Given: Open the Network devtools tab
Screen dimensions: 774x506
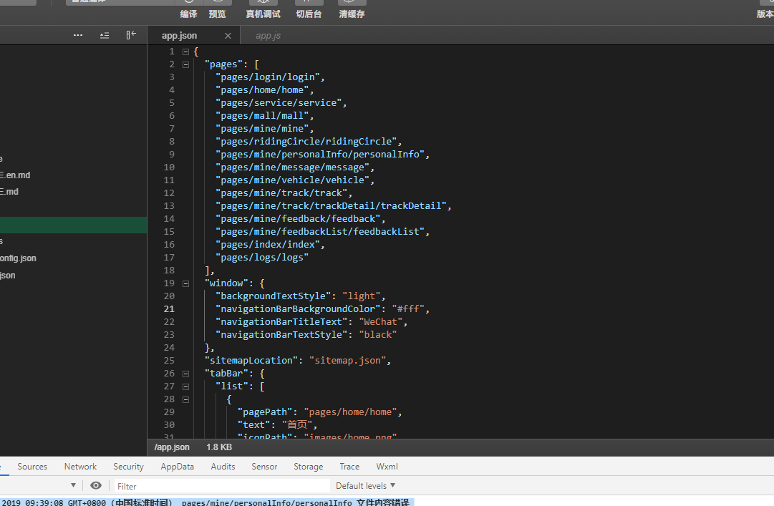Looking at the screenshot, I should [x=80, y=467].
